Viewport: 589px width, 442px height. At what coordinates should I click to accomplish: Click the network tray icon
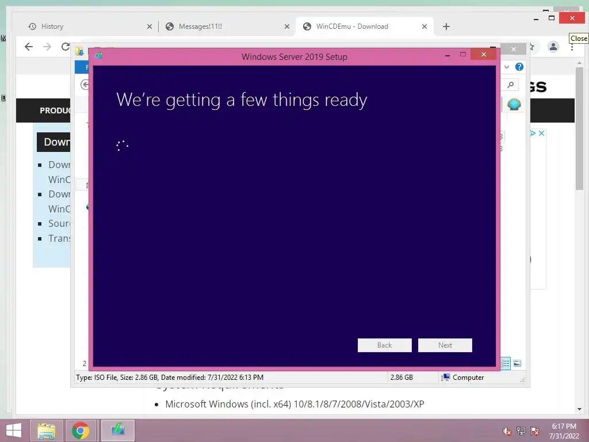point(521,431)
